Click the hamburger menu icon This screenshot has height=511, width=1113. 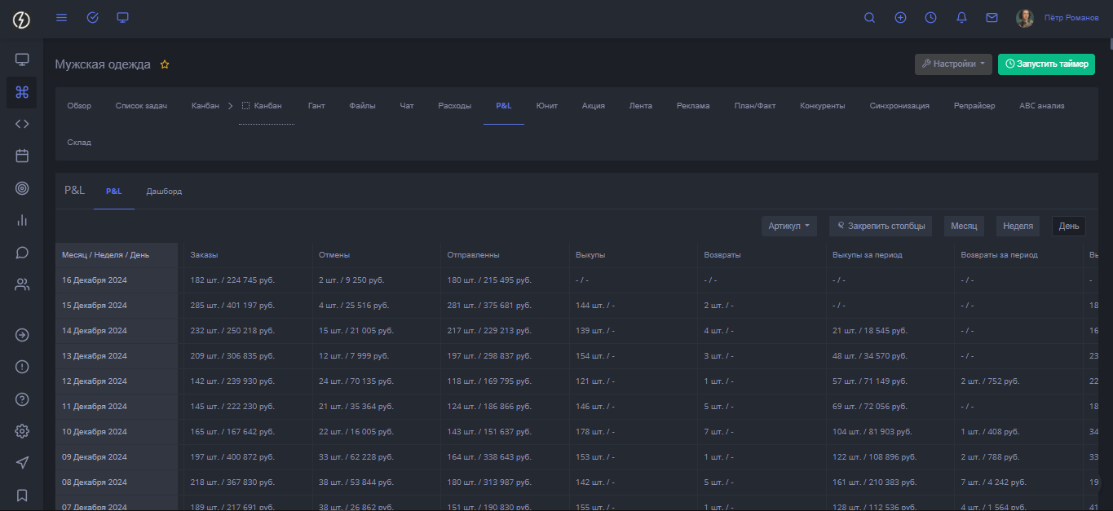point(61,17)
